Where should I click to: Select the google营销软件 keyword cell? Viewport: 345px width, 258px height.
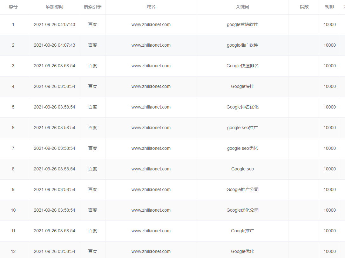click(242, 24)
